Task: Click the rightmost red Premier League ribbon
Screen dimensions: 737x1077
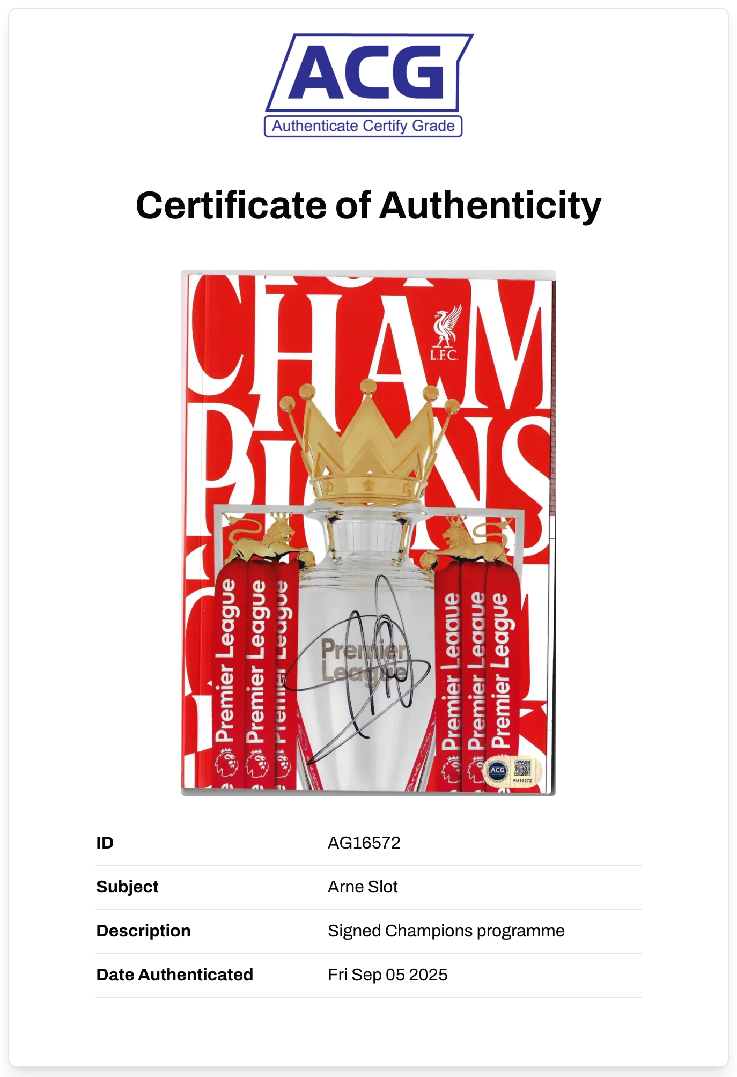Action: coord(501,670)
